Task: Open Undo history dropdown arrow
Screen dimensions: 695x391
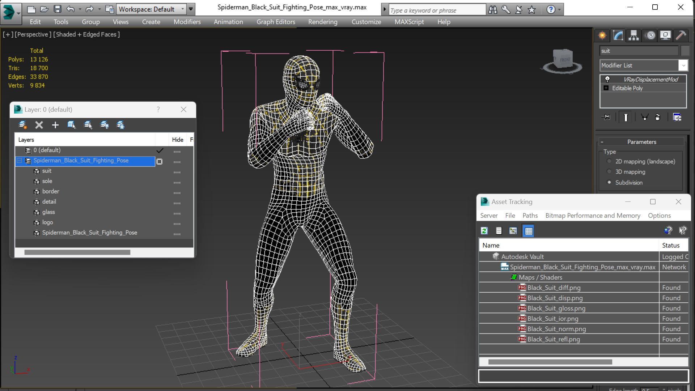Action: point(79,9)
